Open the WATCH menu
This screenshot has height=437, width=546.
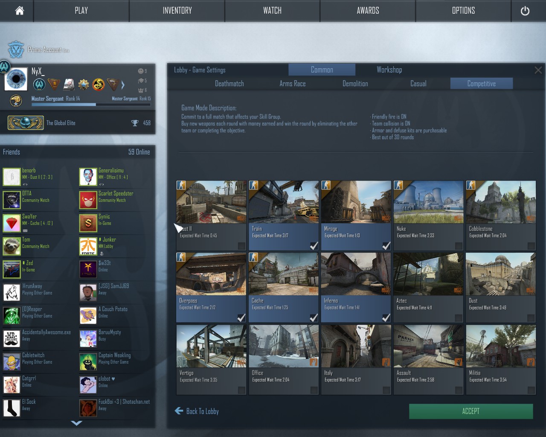click(272, 11)
